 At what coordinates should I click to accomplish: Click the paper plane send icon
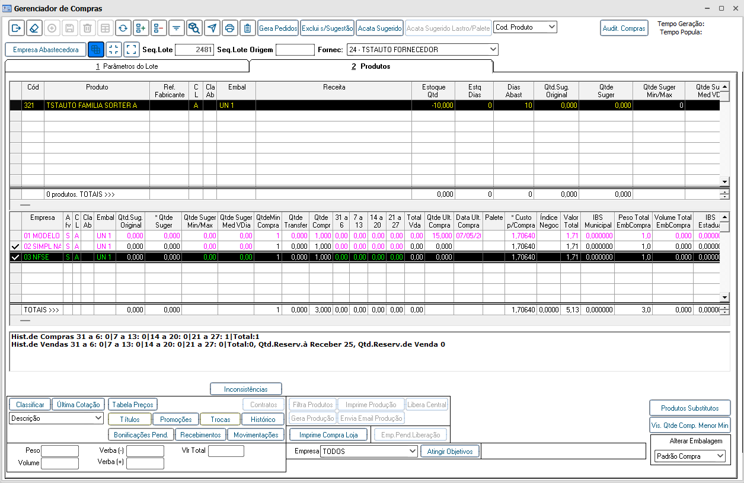[212, 28]
